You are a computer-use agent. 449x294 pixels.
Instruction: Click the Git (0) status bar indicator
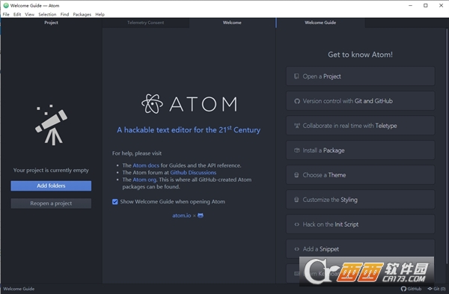[x=437, y=289]
